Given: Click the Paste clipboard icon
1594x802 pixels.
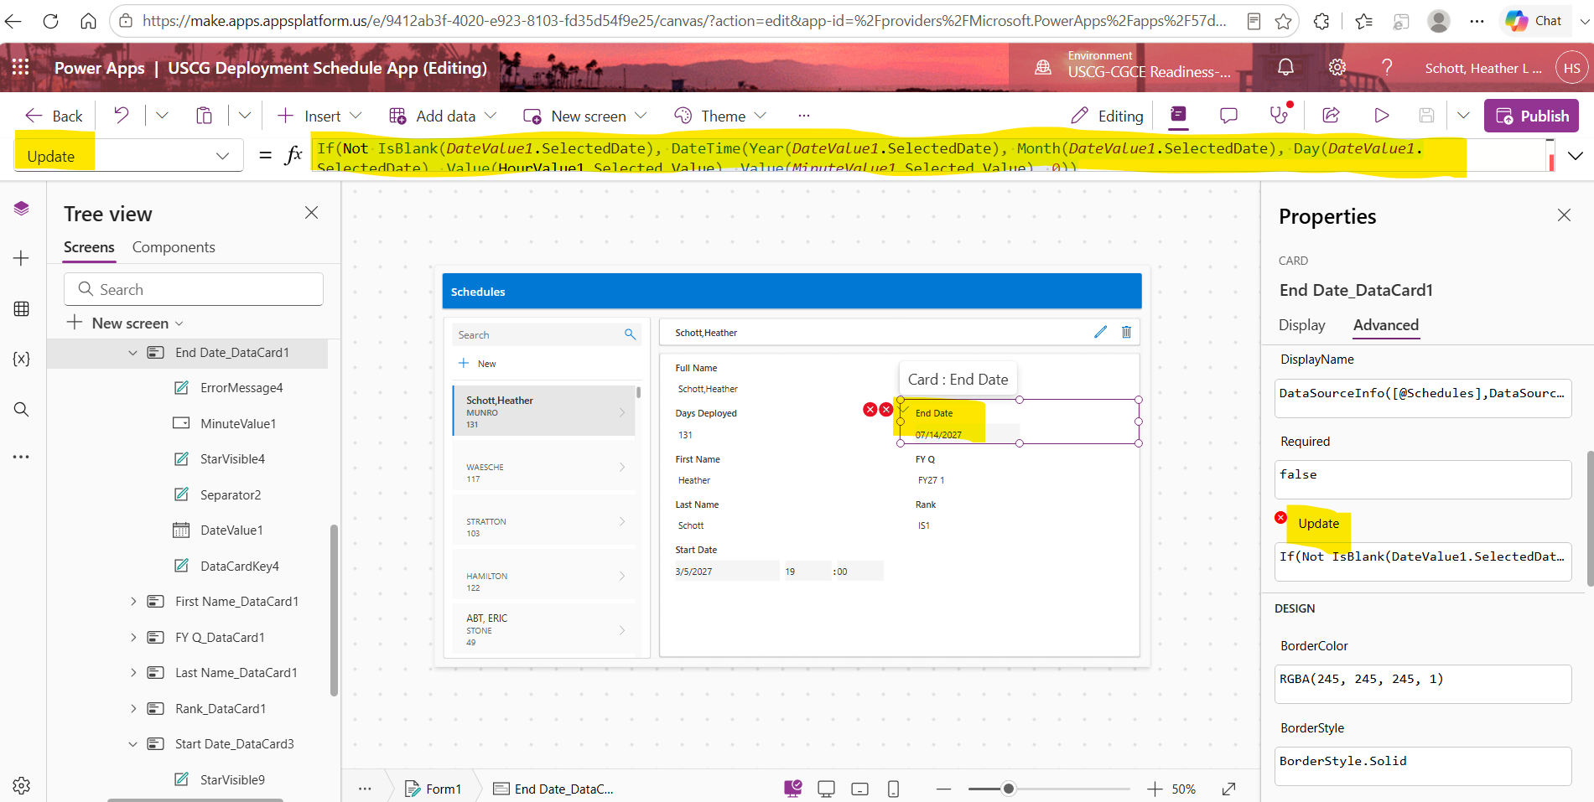Looking at the screenshot, I should coord(204,116).
